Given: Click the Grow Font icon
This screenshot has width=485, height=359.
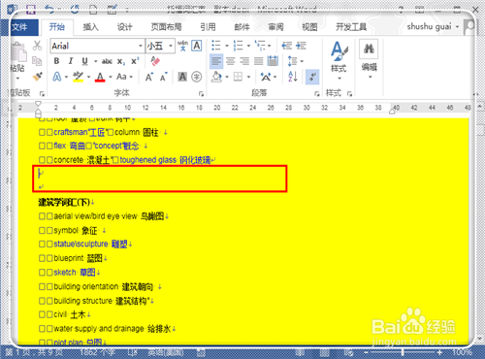Looking at the screenshot, I should coord(149,77).
